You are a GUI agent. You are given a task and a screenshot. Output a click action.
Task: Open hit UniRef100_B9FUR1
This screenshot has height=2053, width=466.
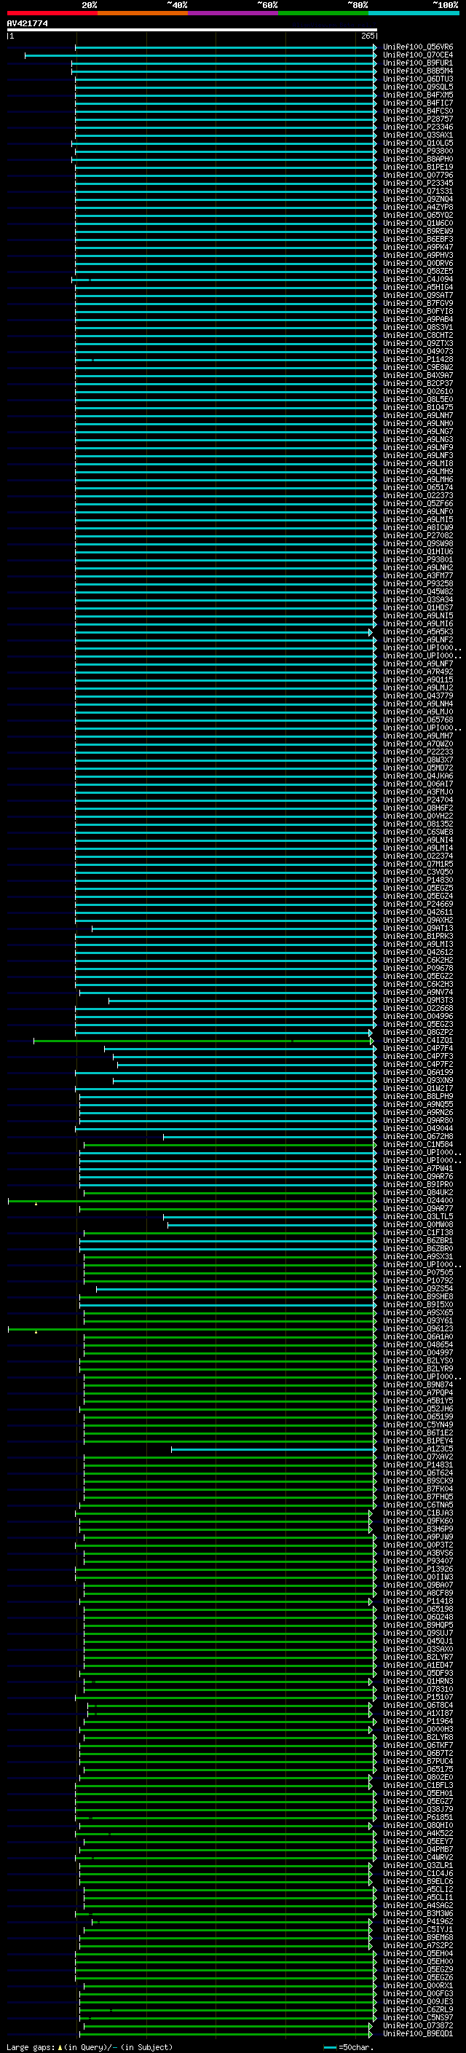[417, 63]
